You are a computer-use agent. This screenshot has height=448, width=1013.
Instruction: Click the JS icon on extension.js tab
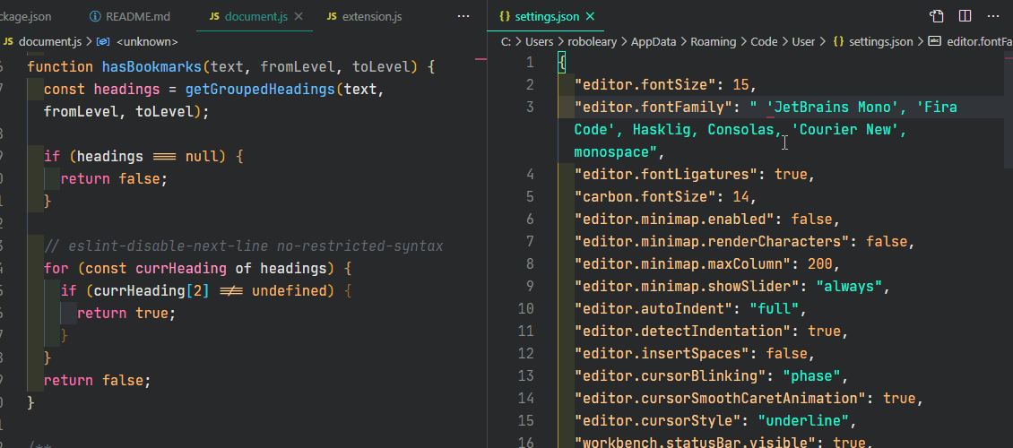tap(332, 16)
